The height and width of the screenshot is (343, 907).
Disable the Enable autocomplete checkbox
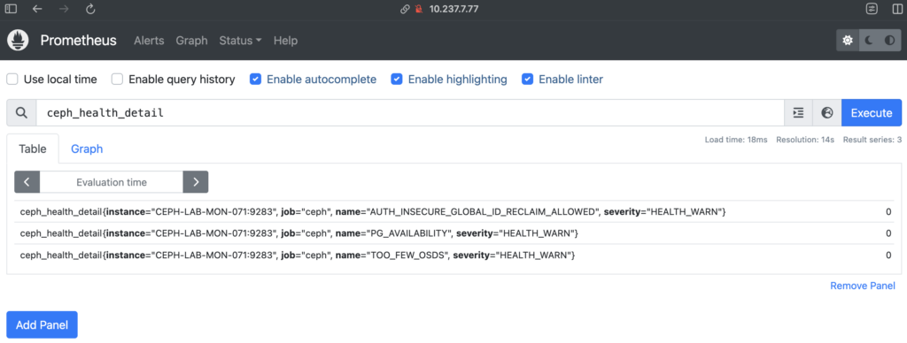click(256, 79)
